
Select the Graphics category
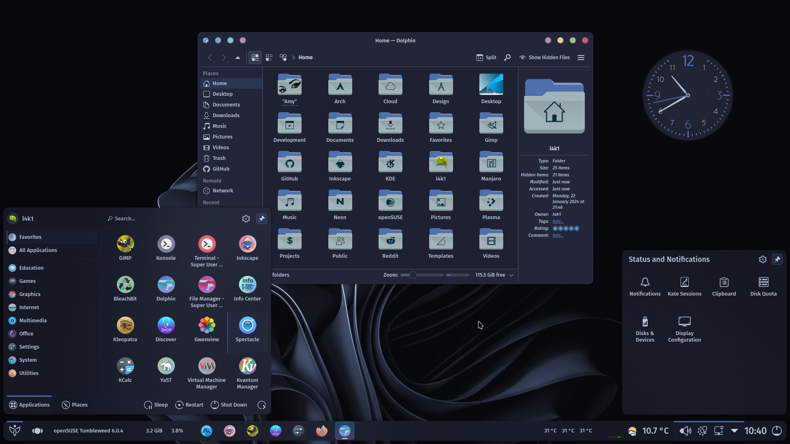click(52, 294)
